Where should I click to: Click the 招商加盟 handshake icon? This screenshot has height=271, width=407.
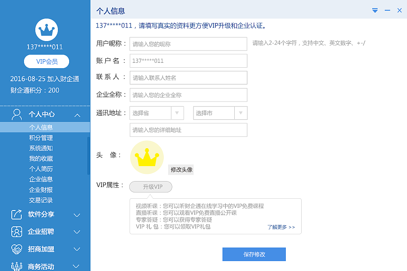click(17, 249)
